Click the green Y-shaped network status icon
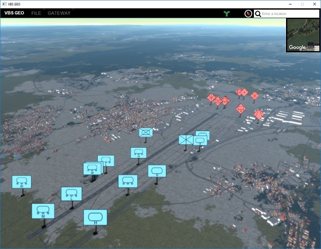Screen dimensions: 321x249 [227, 13]
